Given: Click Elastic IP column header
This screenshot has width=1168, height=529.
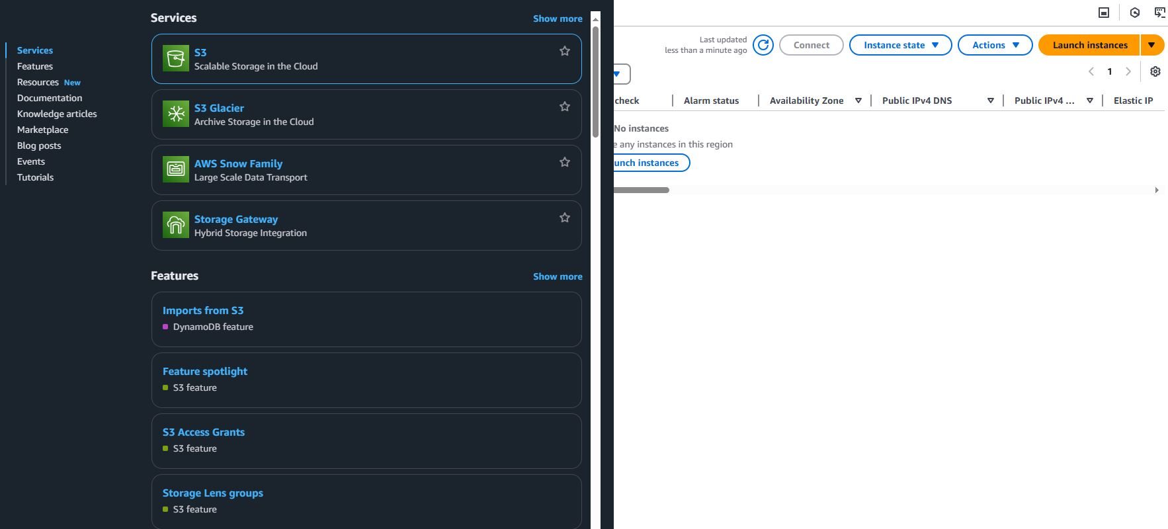Looking at the screenshot, I should click(x=1133, y=101).
